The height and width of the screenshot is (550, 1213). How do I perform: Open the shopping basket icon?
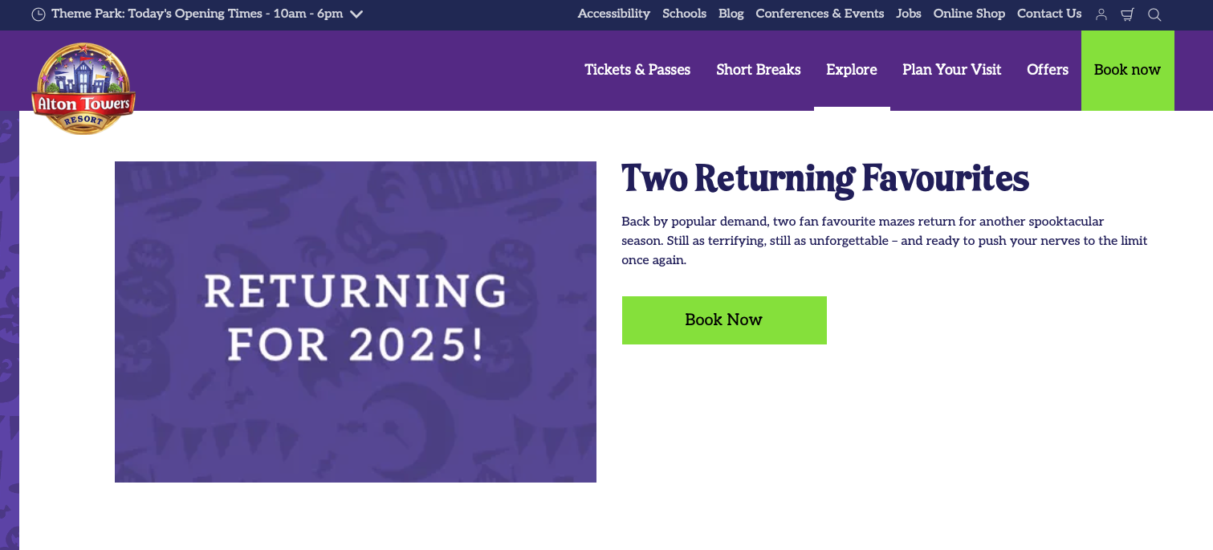tap(1127, 14)
